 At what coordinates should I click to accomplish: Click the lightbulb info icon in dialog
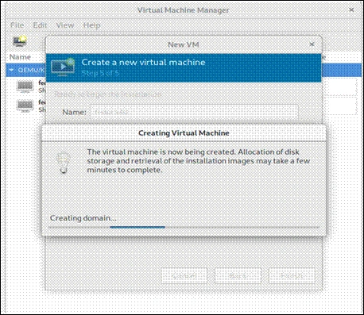pos(64,163)
